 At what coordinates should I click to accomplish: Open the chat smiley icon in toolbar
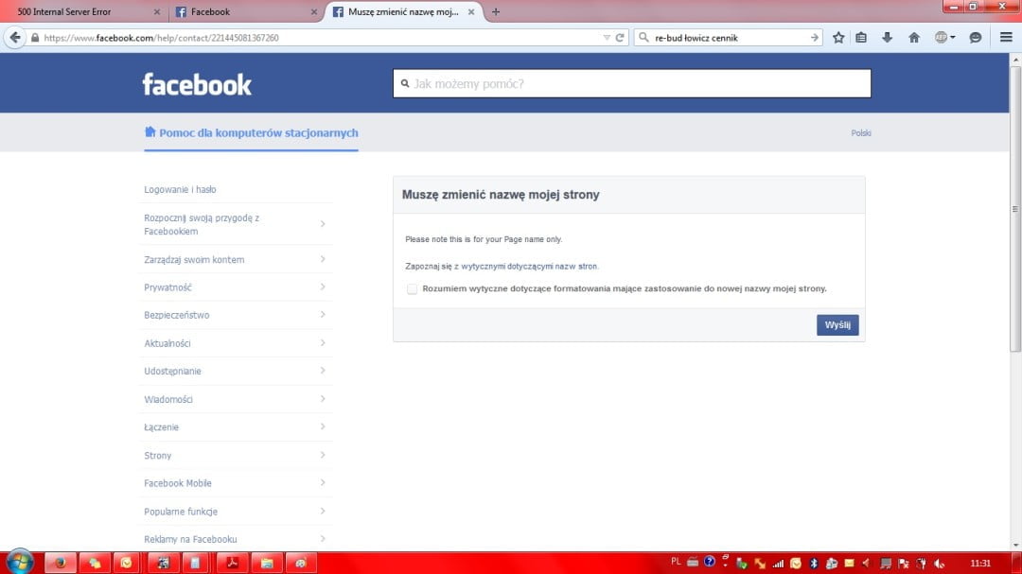(x=975, y=38)
